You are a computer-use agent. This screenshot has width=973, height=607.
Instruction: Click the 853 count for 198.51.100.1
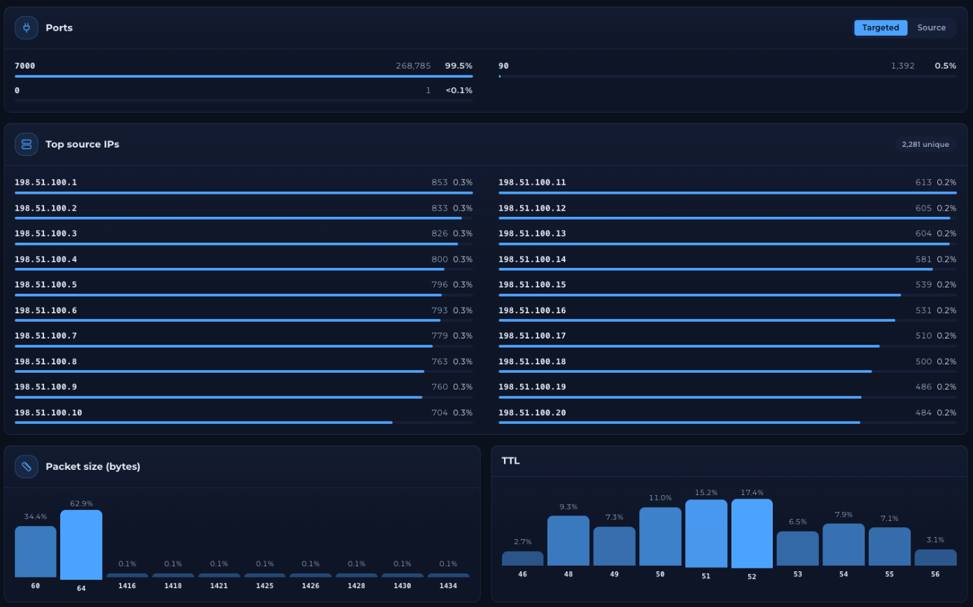click(x=440, y=183)
